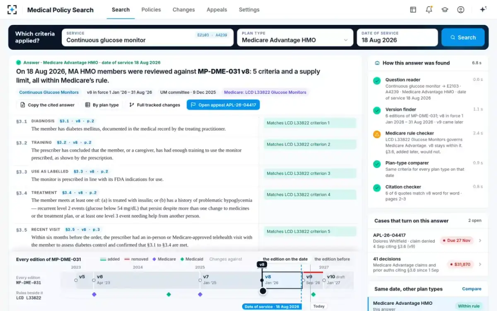Image resolution: width=497 pixels, height=311 pixels.
Task: Click Matches LCD L33822 criterion 5 badge
Action: [x=310, y=231]
